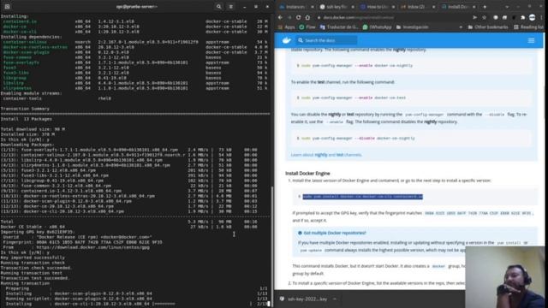Open the Apps bookmark shortcut
The width and height of the screenshot is (548, 308).
(287, 27)
